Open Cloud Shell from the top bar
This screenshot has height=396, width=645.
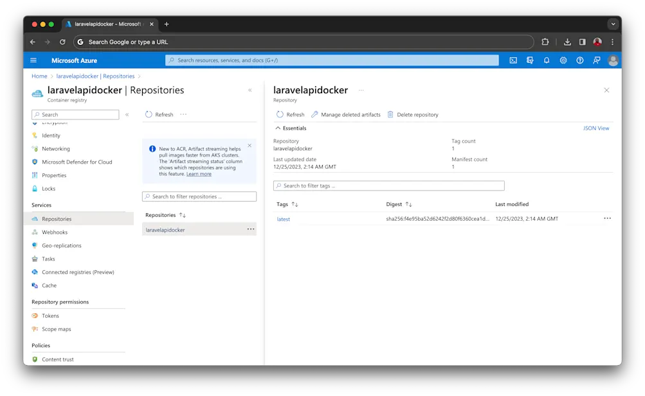513,60
